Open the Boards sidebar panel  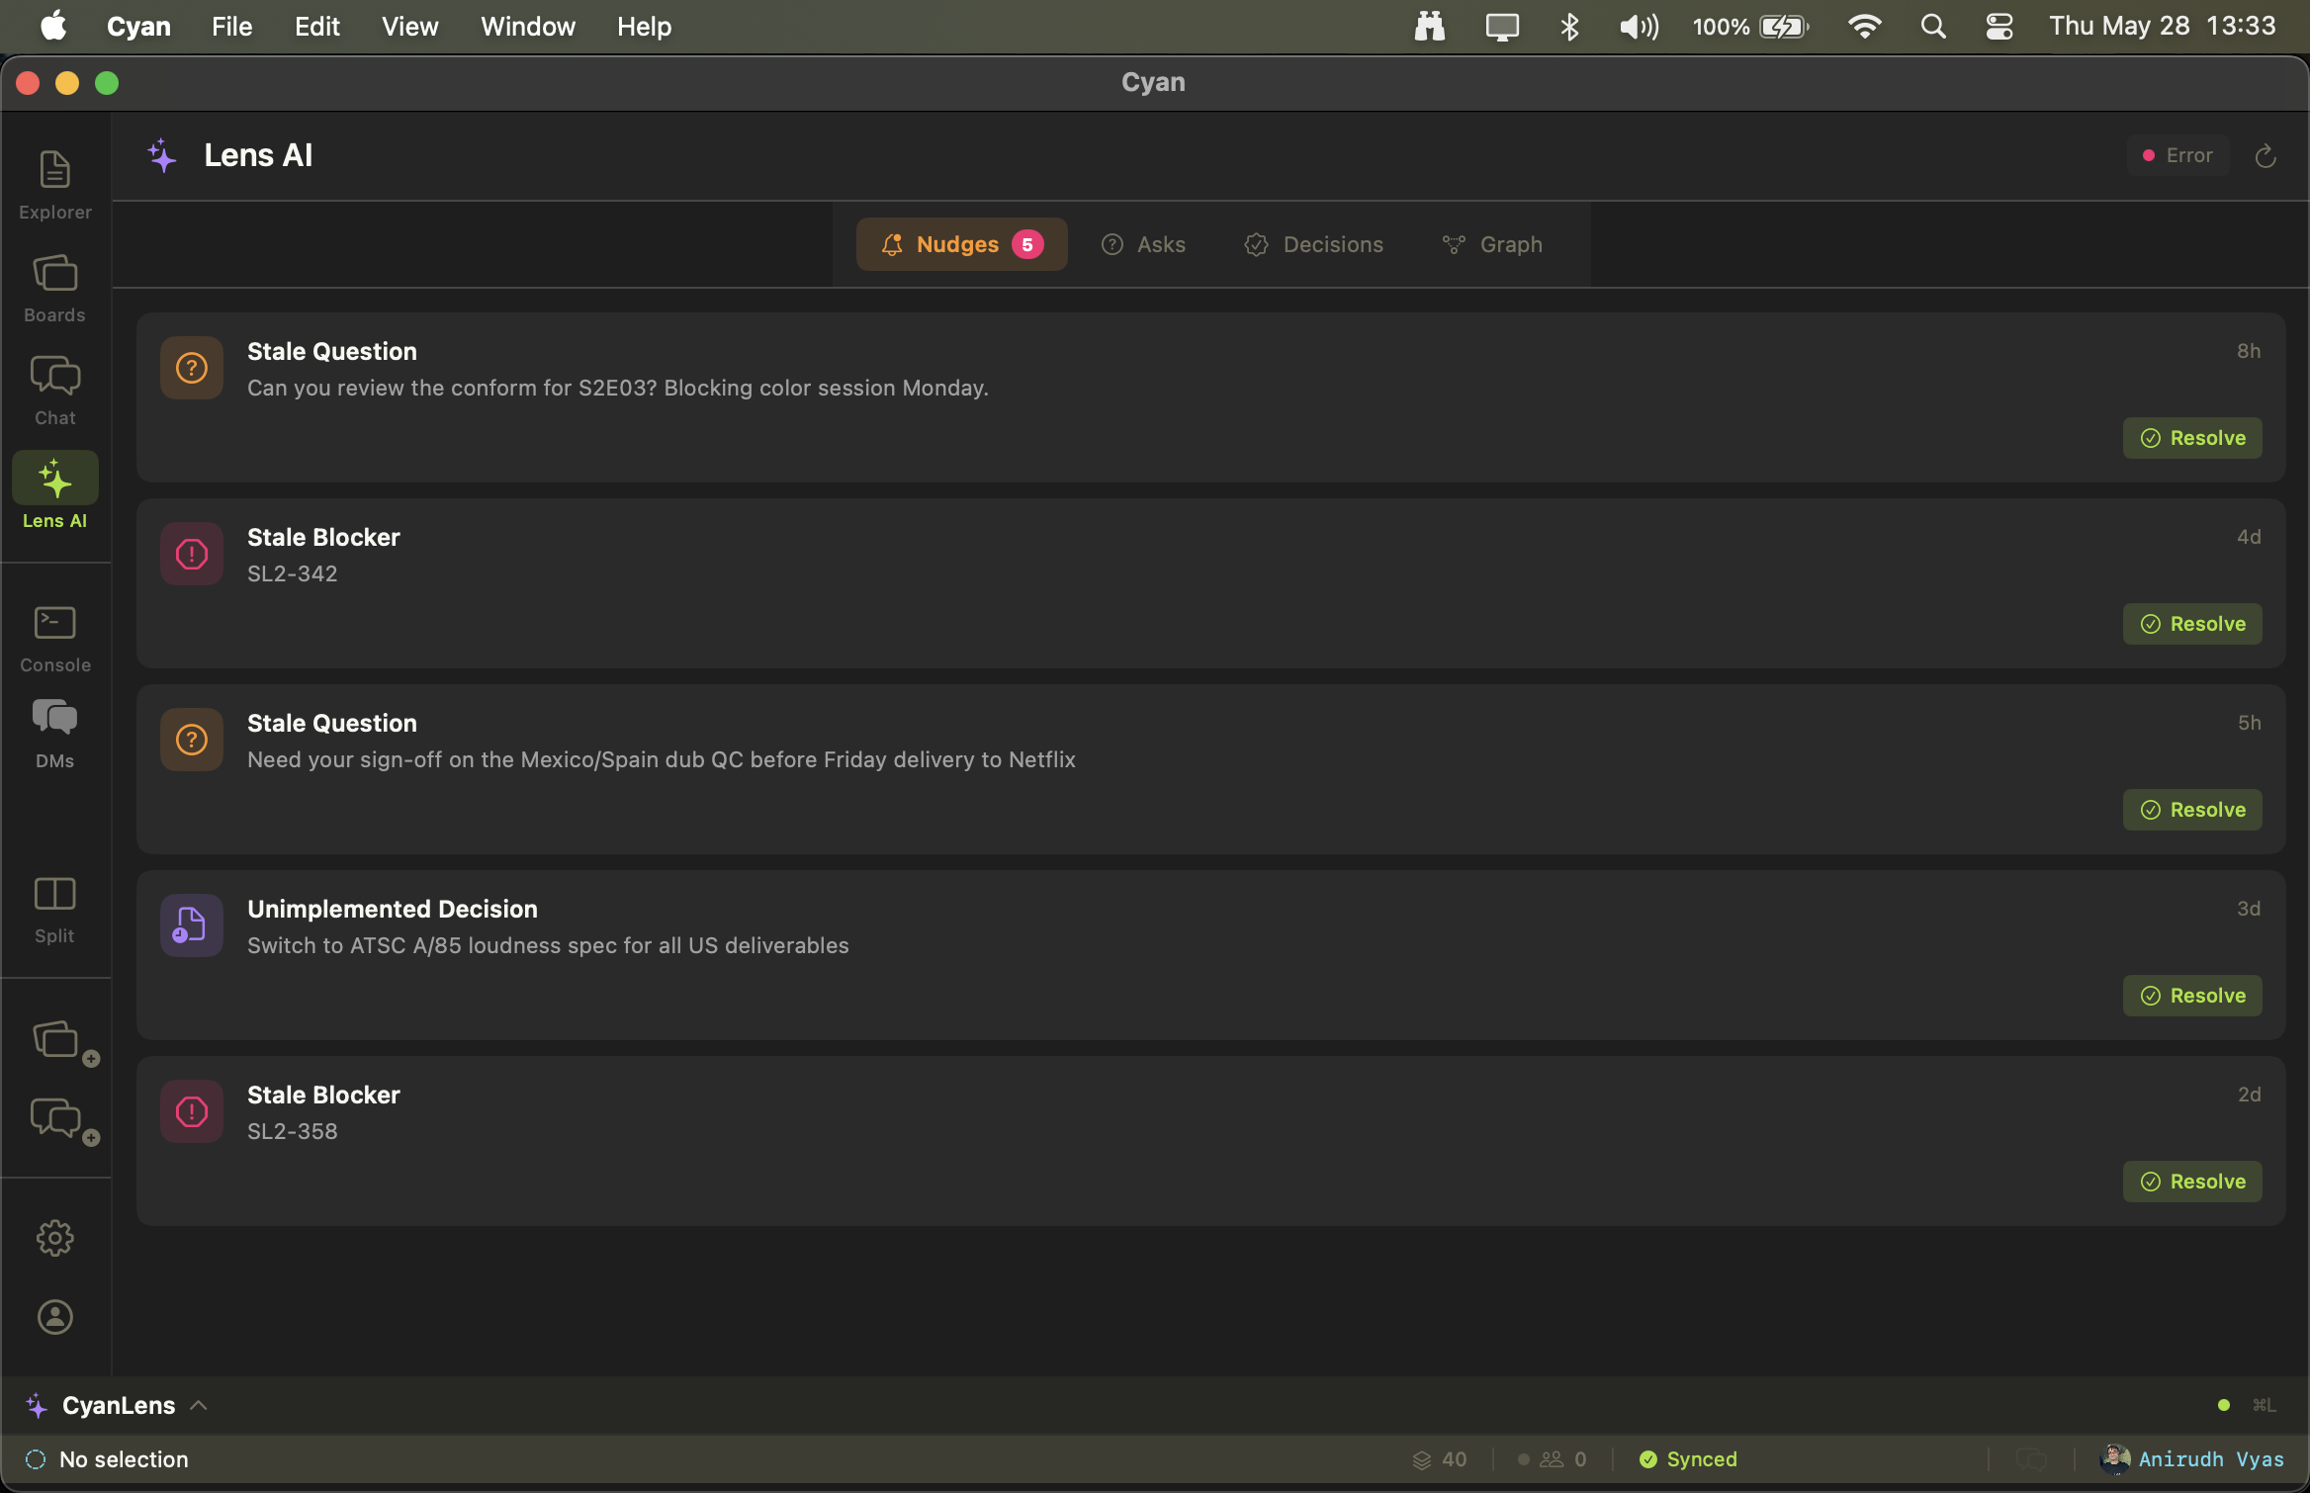pyautogui.click(x=55, y=288)
